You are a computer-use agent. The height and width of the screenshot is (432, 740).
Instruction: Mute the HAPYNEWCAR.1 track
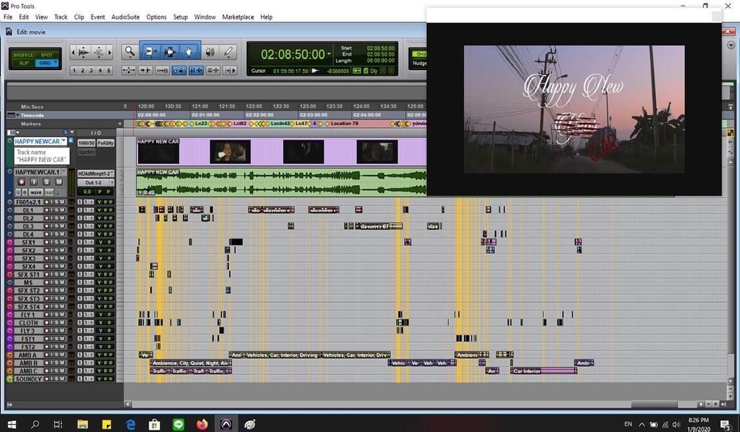(59, 182)
